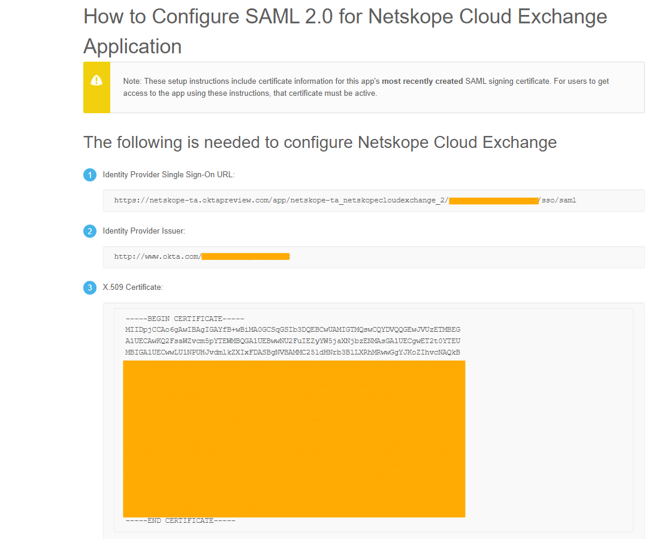Click the step 1 numbered circle
The height and width of the screenshot is (539, 670).
pos(90,175)
